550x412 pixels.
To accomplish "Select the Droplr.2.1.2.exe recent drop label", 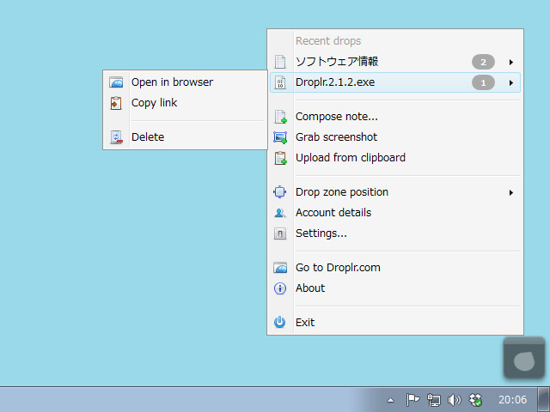I will [335, 82].
